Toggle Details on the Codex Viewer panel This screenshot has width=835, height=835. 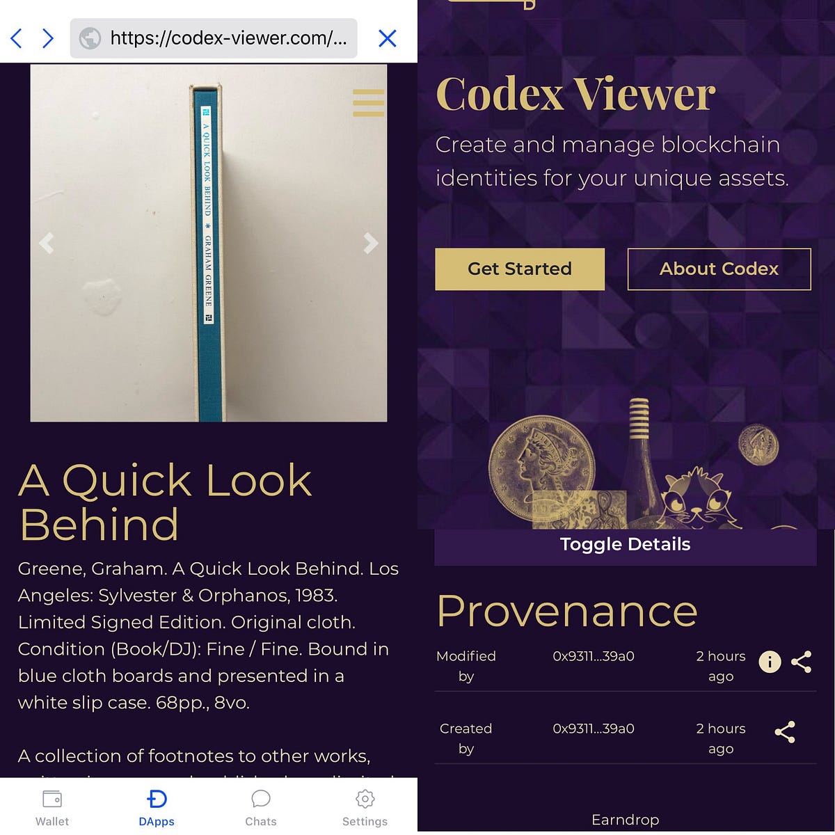[x=625, y=544]
